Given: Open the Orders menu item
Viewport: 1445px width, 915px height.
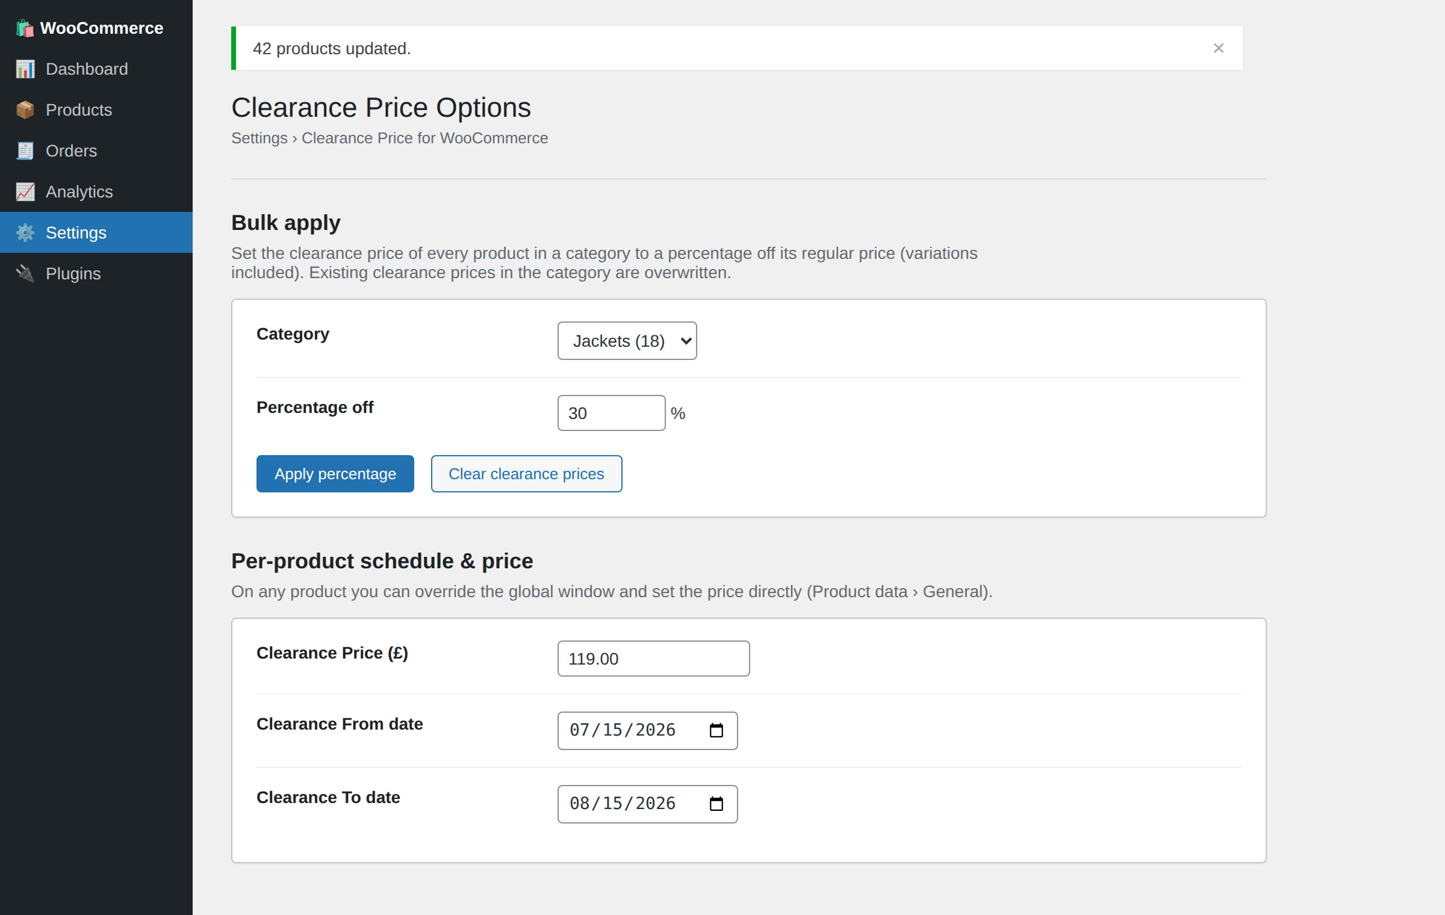Looking at the screenshot, I should click(96, 151).
